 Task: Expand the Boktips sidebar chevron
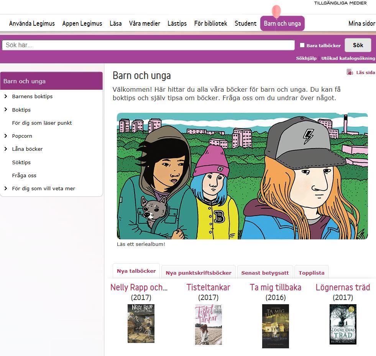6,109
